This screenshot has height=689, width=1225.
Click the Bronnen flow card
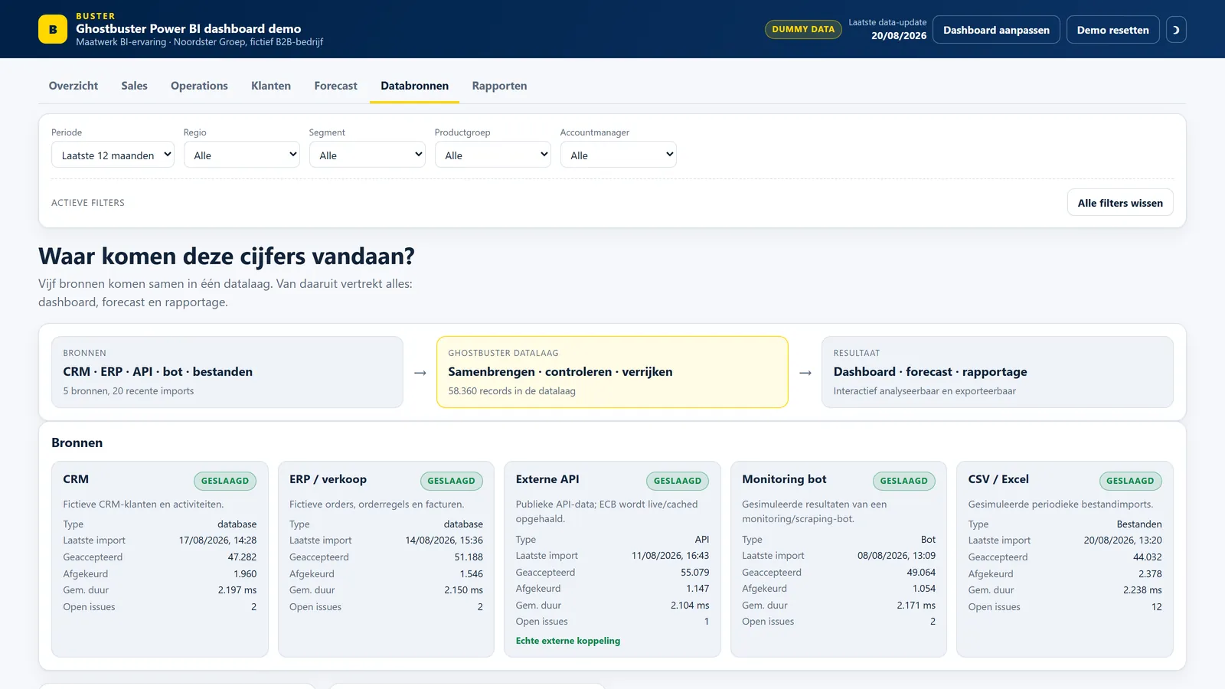[x=227, y=372]
